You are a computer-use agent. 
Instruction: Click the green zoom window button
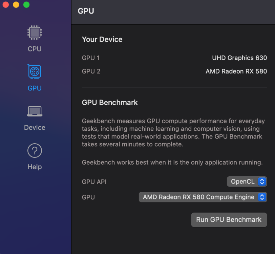click(26, 4)
